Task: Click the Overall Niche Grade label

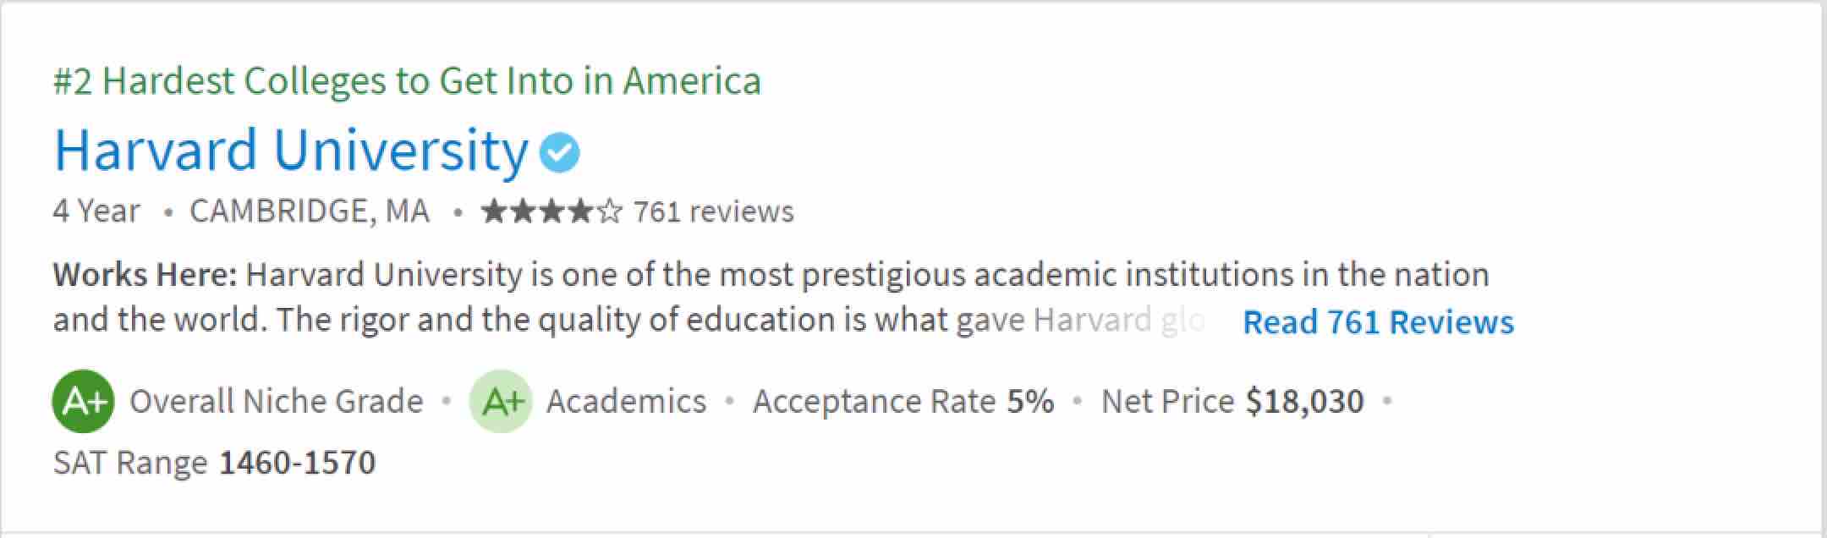Action: (x=276, y=401)
